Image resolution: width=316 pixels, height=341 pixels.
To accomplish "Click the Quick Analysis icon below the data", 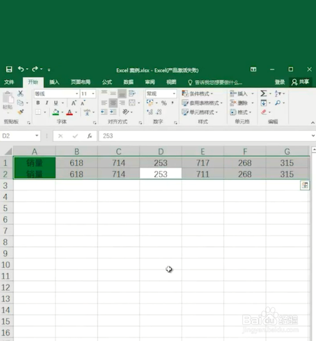I will pyautogui.click(x=305, y=185).
